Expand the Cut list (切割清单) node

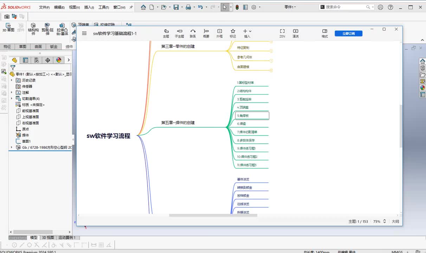tap(12, 99)
